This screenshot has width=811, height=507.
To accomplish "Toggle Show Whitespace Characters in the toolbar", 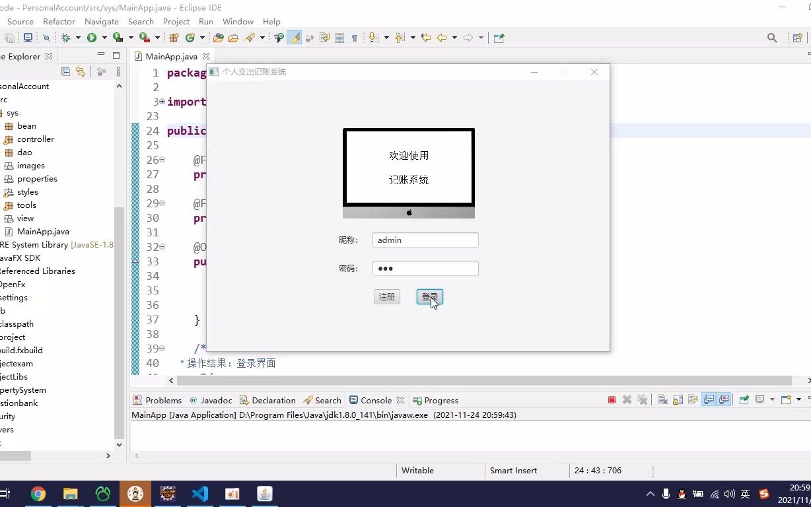I will (x=355, y=38).
